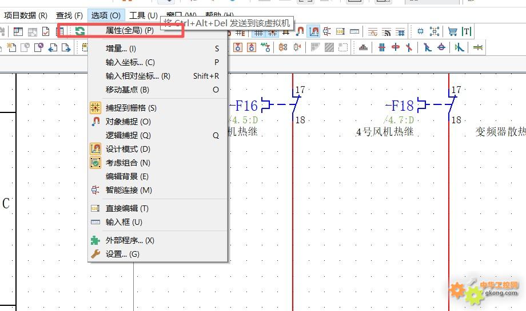This screenshot has width=526, height=311.
Task: Open 输入坐标... (C) dialog entry
Action: click(x=130, y=62)
